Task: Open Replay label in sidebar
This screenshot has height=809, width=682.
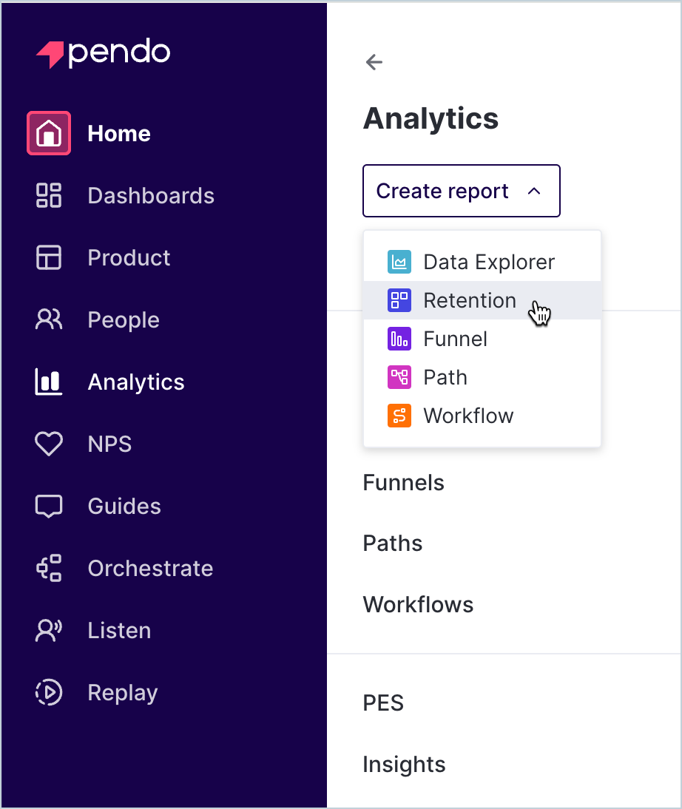Action: (x=123, y=693)
